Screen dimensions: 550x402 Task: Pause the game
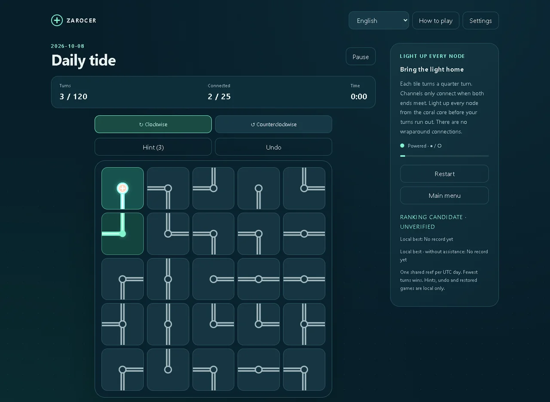[x=361, y=57]
